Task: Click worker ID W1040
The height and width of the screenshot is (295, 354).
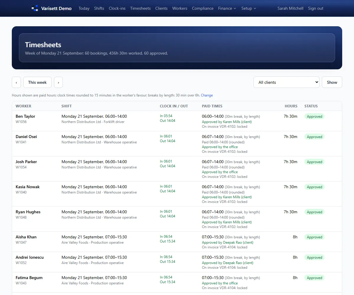Action: tap(21, 192)
